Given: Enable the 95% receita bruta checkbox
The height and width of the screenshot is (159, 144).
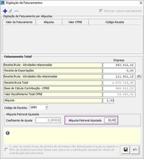Looking at the screenshot, I should click(6, 149).
